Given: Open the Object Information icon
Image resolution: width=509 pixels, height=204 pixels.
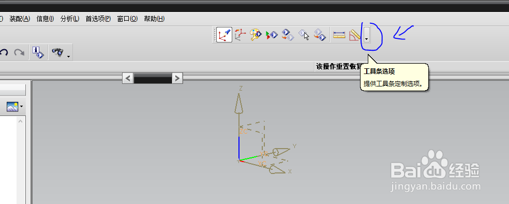Looking at the screenshot, I should 38,52.
